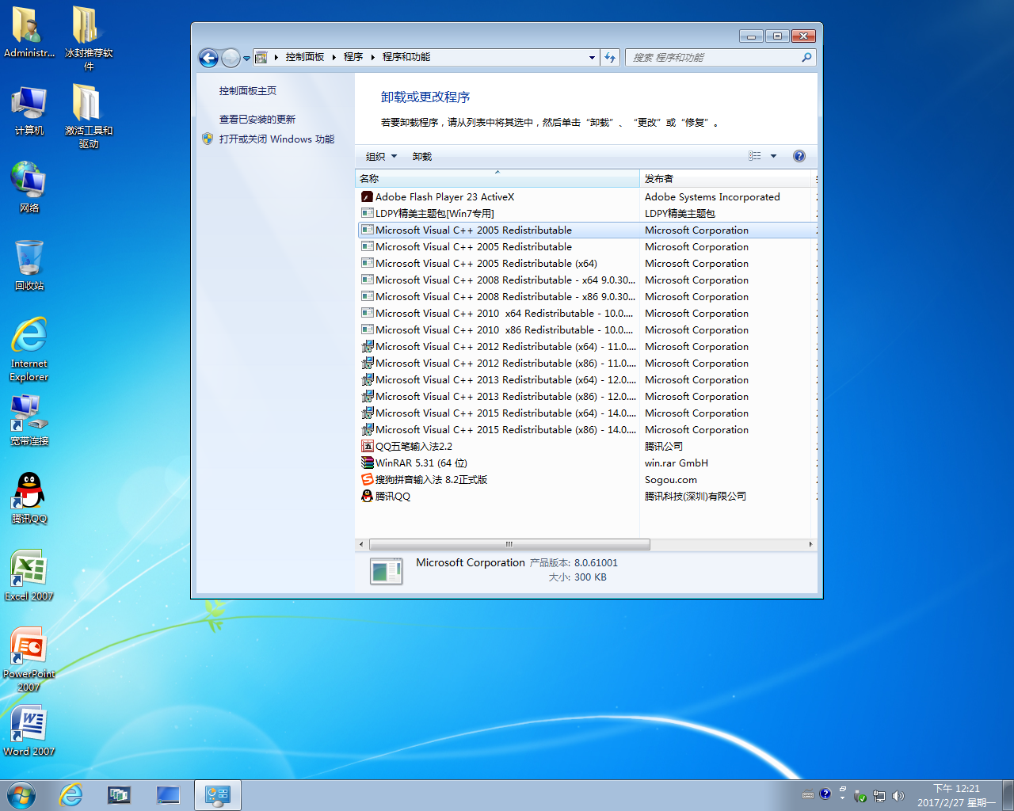Screen dimensions: 1014x811
Task: Select Visual C++ 2015 Redistributable (x64)
Action: coord(586,413)
